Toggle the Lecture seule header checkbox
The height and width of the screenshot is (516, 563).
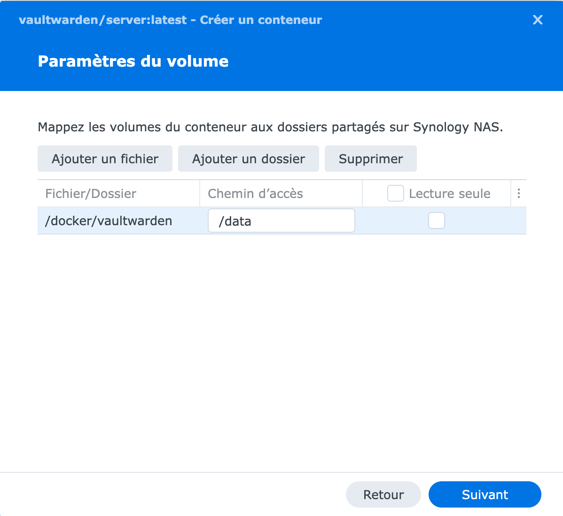(x=396, y=193)
